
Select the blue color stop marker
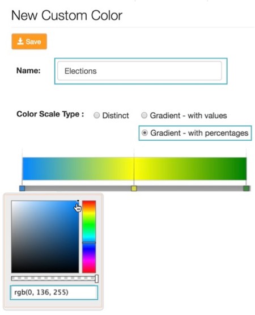click(22, 188)
